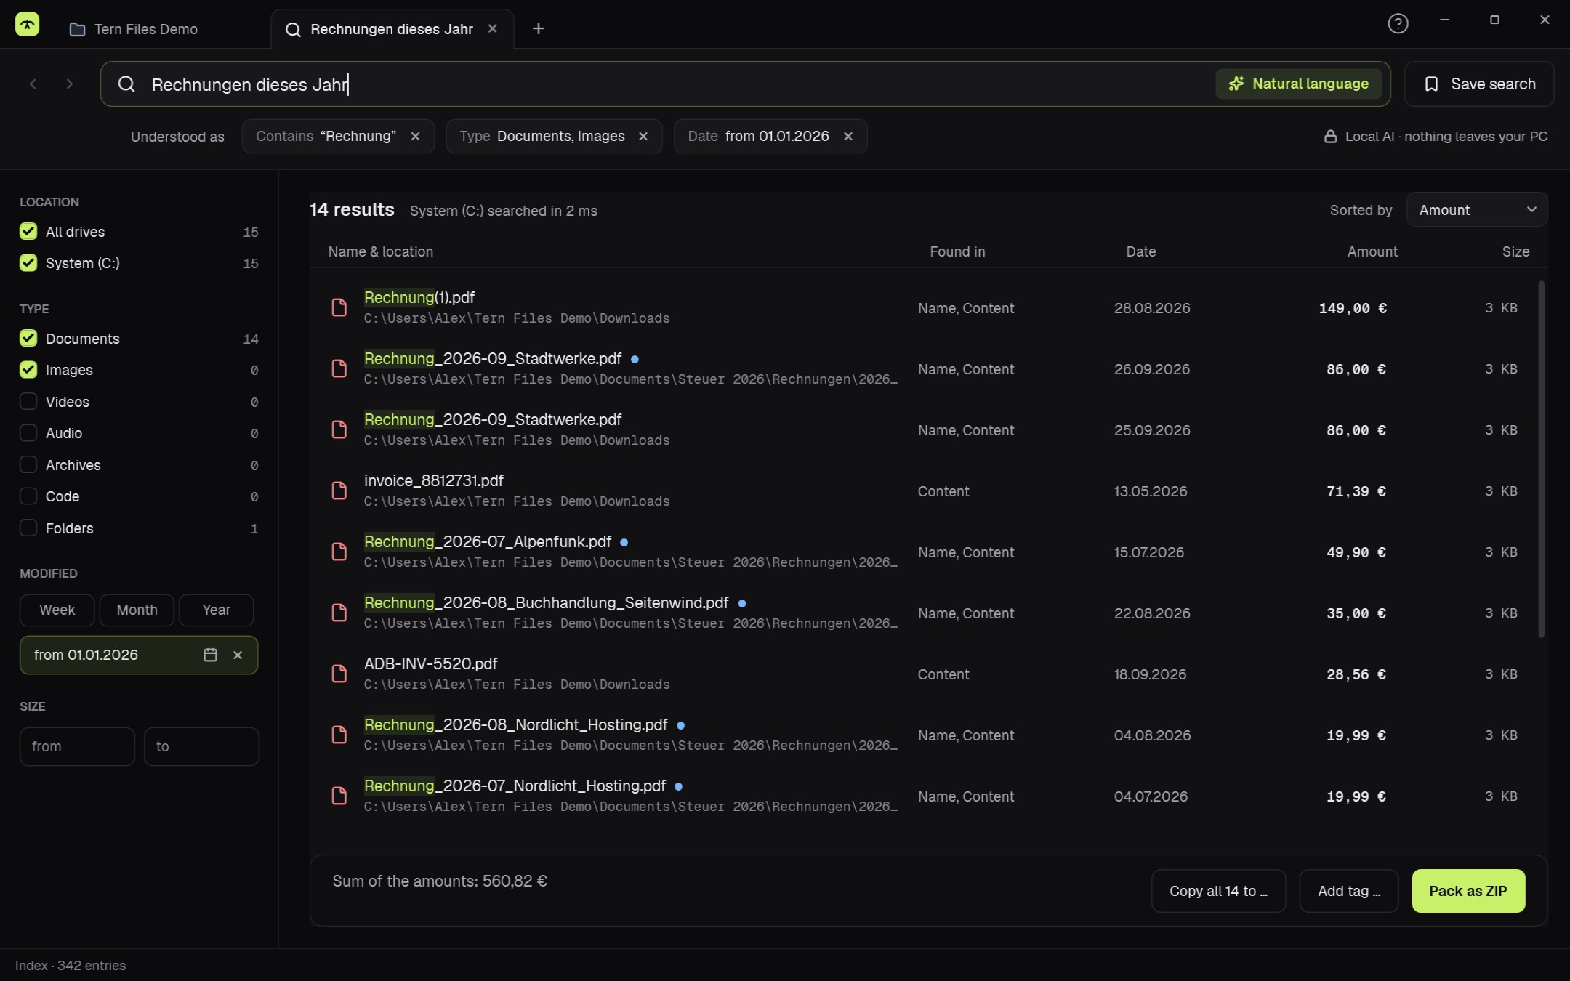
Task: Toggle the Natural language mode
Action: tap(1298, 84)
